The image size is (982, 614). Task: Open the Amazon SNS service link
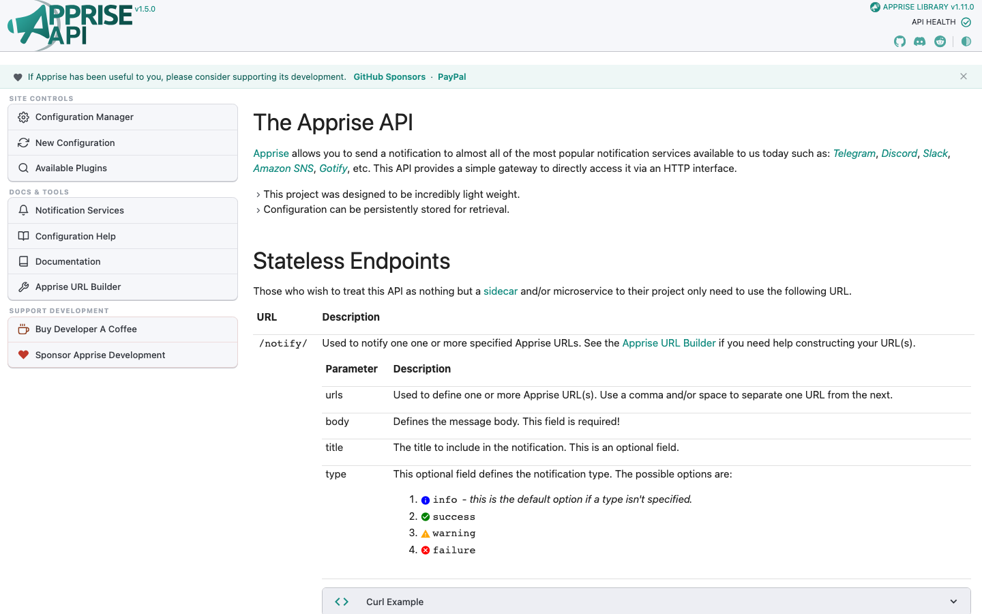tap(283, 169)
